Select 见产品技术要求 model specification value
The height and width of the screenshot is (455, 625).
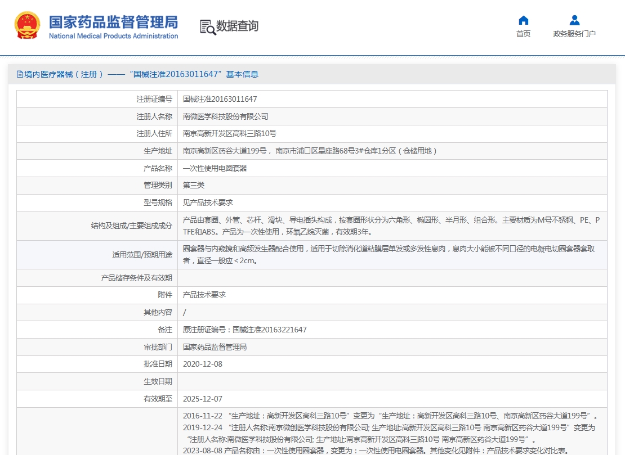pos(208,202)
